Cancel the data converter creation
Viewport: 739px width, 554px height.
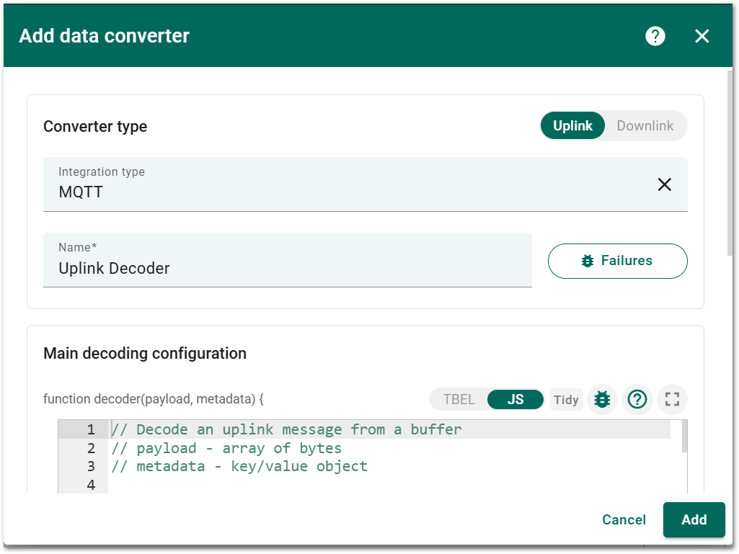tap(623, 519)
